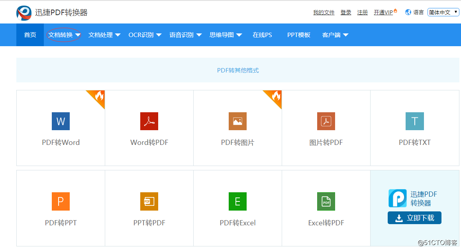Open the Excel转PDF green icon

326,201
